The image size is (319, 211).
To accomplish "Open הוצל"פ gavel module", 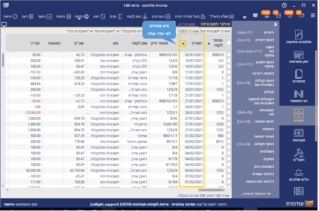I will [x=299, y=155].
